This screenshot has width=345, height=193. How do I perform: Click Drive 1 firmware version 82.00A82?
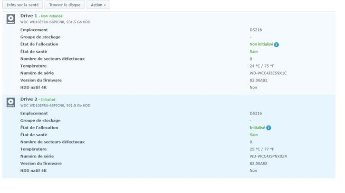259,80
